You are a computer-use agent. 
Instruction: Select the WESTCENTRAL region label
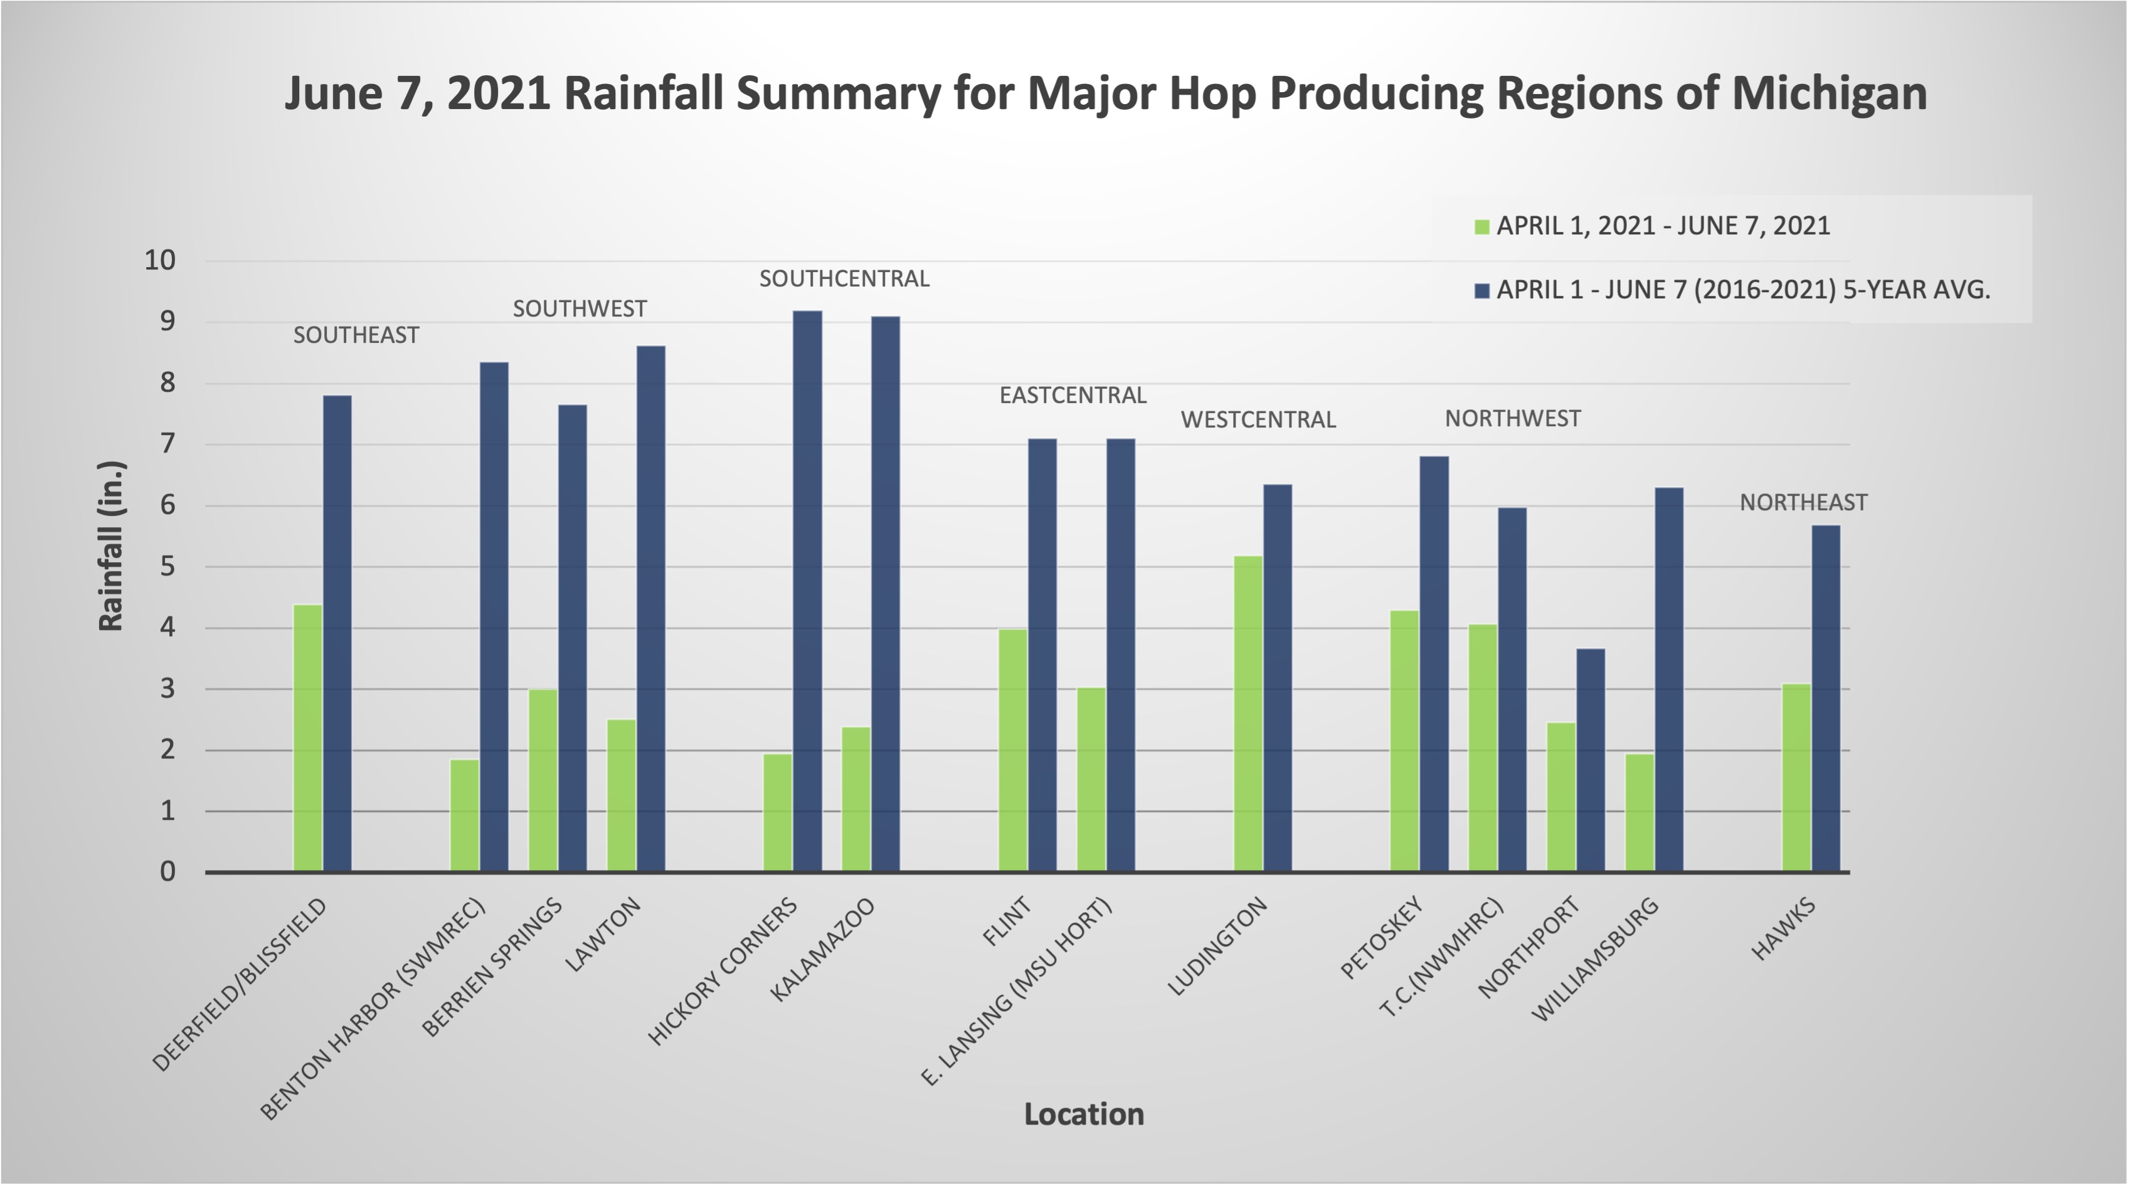(1258, 420)
